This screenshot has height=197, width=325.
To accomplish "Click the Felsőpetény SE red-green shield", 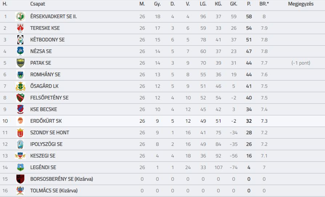I will (20, 98).
